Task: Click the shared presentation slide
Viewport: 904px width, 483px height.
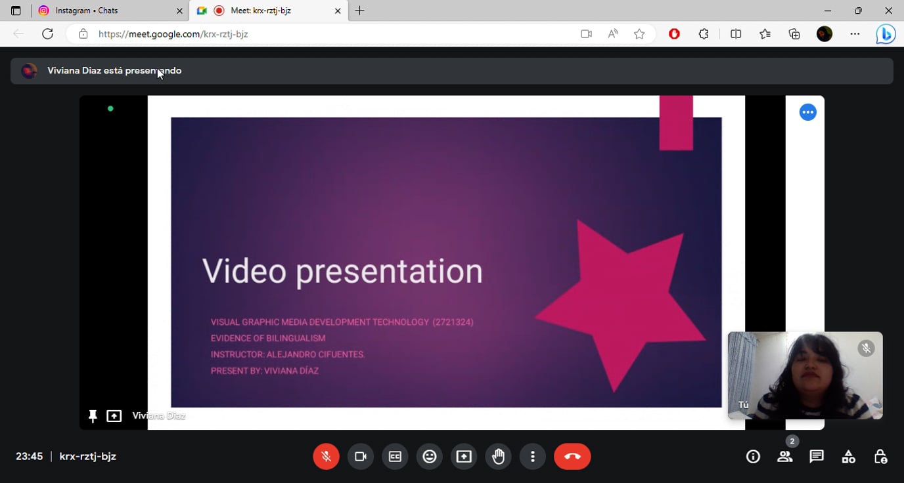Action: tap(446, 262)
